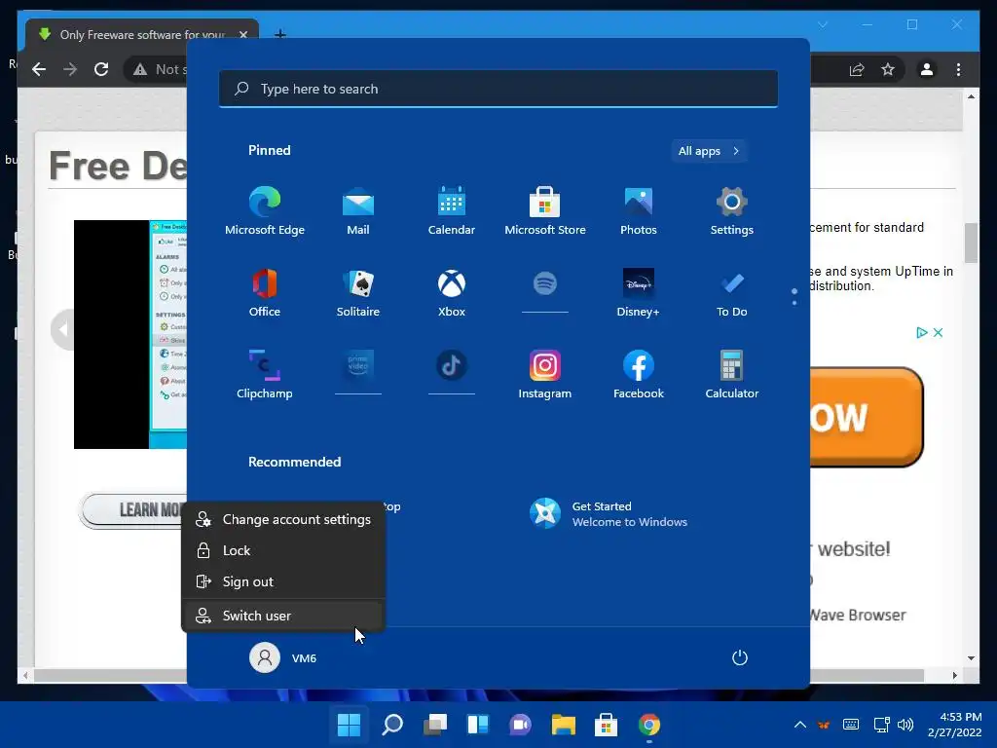Go to next pinned apps page dots
Screen dimensions: 997x748
point(794,296)
